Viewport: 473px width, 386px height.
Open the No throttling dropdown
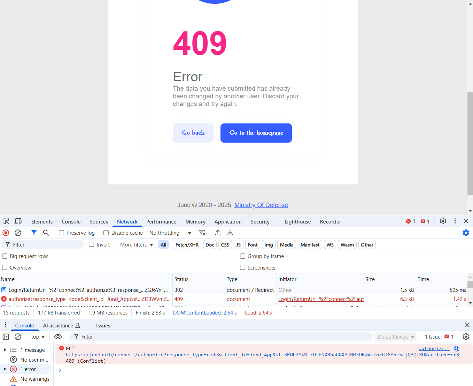click(170, 233)
